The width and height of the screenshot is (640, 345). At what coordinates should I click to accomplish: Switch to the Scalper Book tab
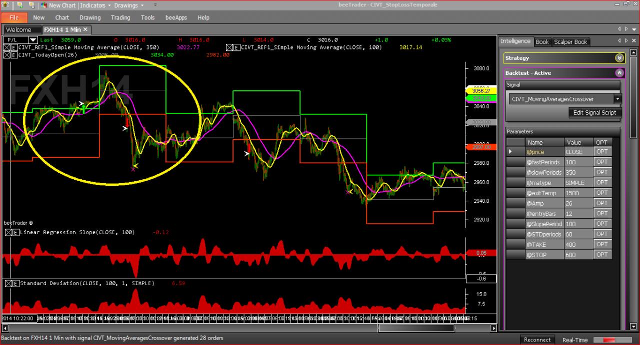[570, 42]
